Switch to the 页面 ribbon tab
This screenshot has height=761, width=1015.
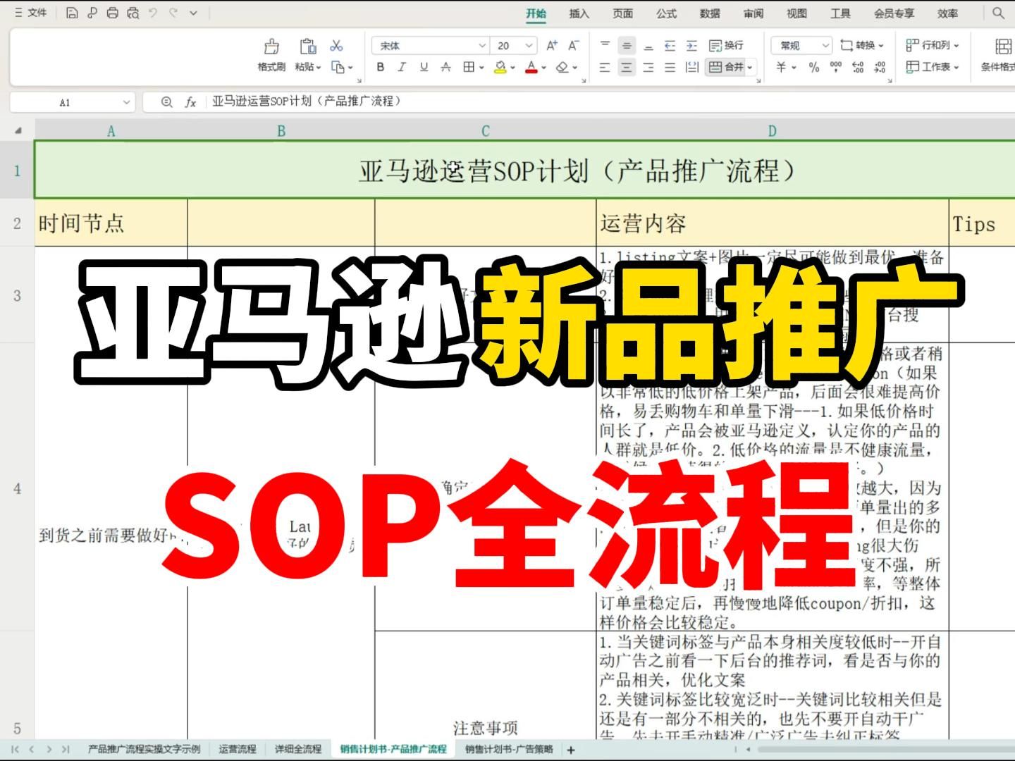click(x=622, y=13)
